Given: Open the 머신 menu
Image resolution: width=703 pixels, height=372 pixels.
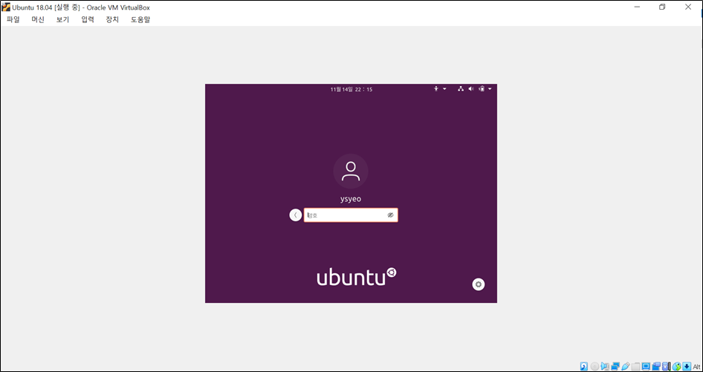Looking at the screenshot, I should 38,20.
